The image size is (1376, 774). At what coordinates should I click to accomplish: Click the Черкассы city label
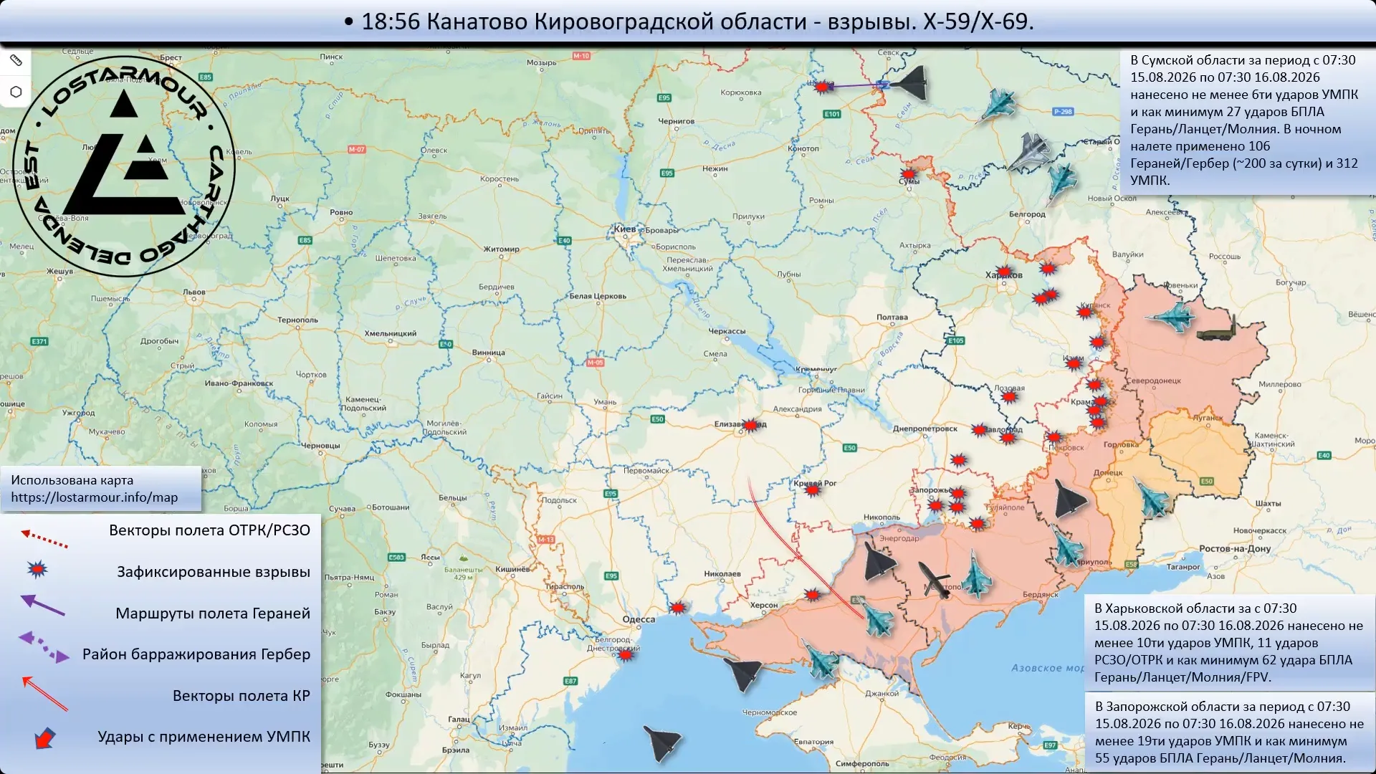[x=727, y=331]
